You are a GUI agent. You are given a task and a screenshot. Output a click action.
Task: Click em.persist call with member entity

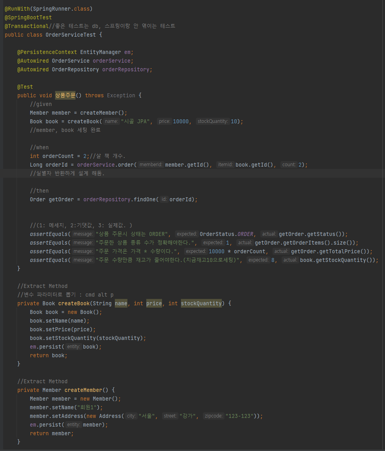(x=69, y=425)
